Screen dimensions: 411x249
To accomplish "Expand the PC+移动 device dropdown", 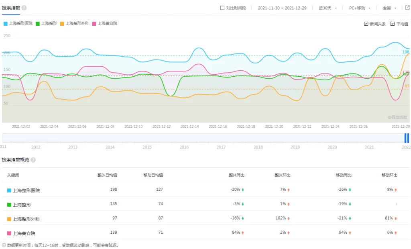I will [x=360, y=8].
